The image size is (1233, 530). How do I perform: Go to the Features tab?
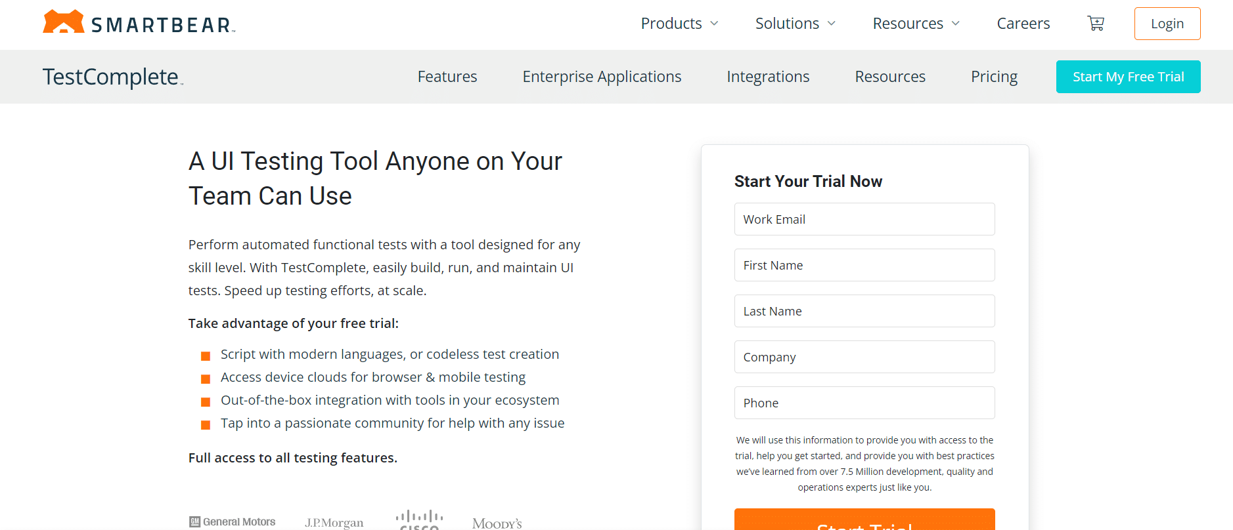click(x=447, y=77)
